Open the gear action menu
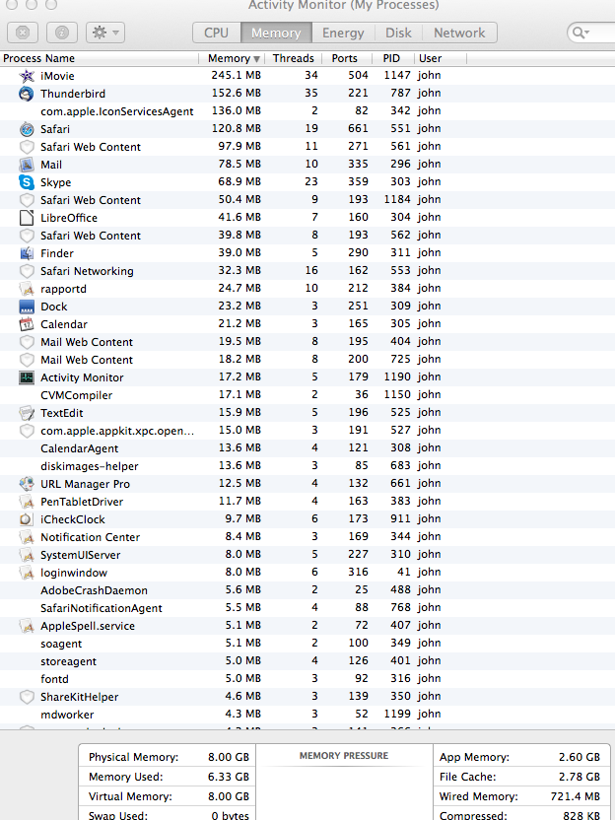This screenshot has width=615, height=820. click(105, 33)
